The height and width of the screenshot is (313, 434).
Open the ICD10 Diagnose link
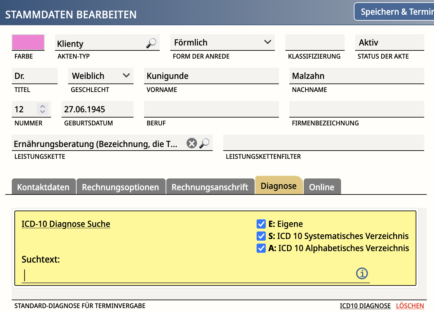point(365,306)
